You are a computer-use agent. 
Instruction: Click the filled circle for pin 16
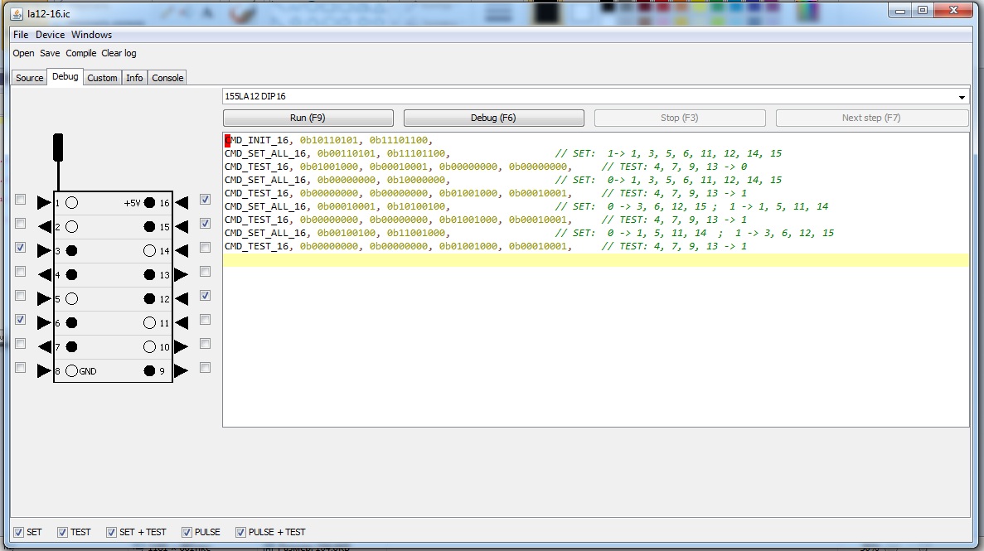pos(149,202)
